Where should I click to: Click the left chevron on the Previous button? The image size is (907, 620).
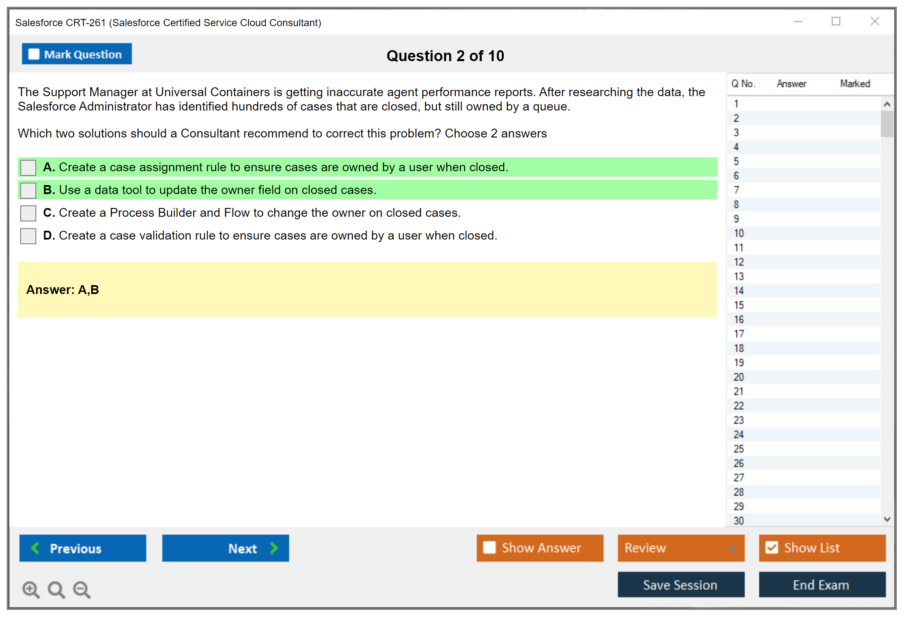click(x=35, y=548)
